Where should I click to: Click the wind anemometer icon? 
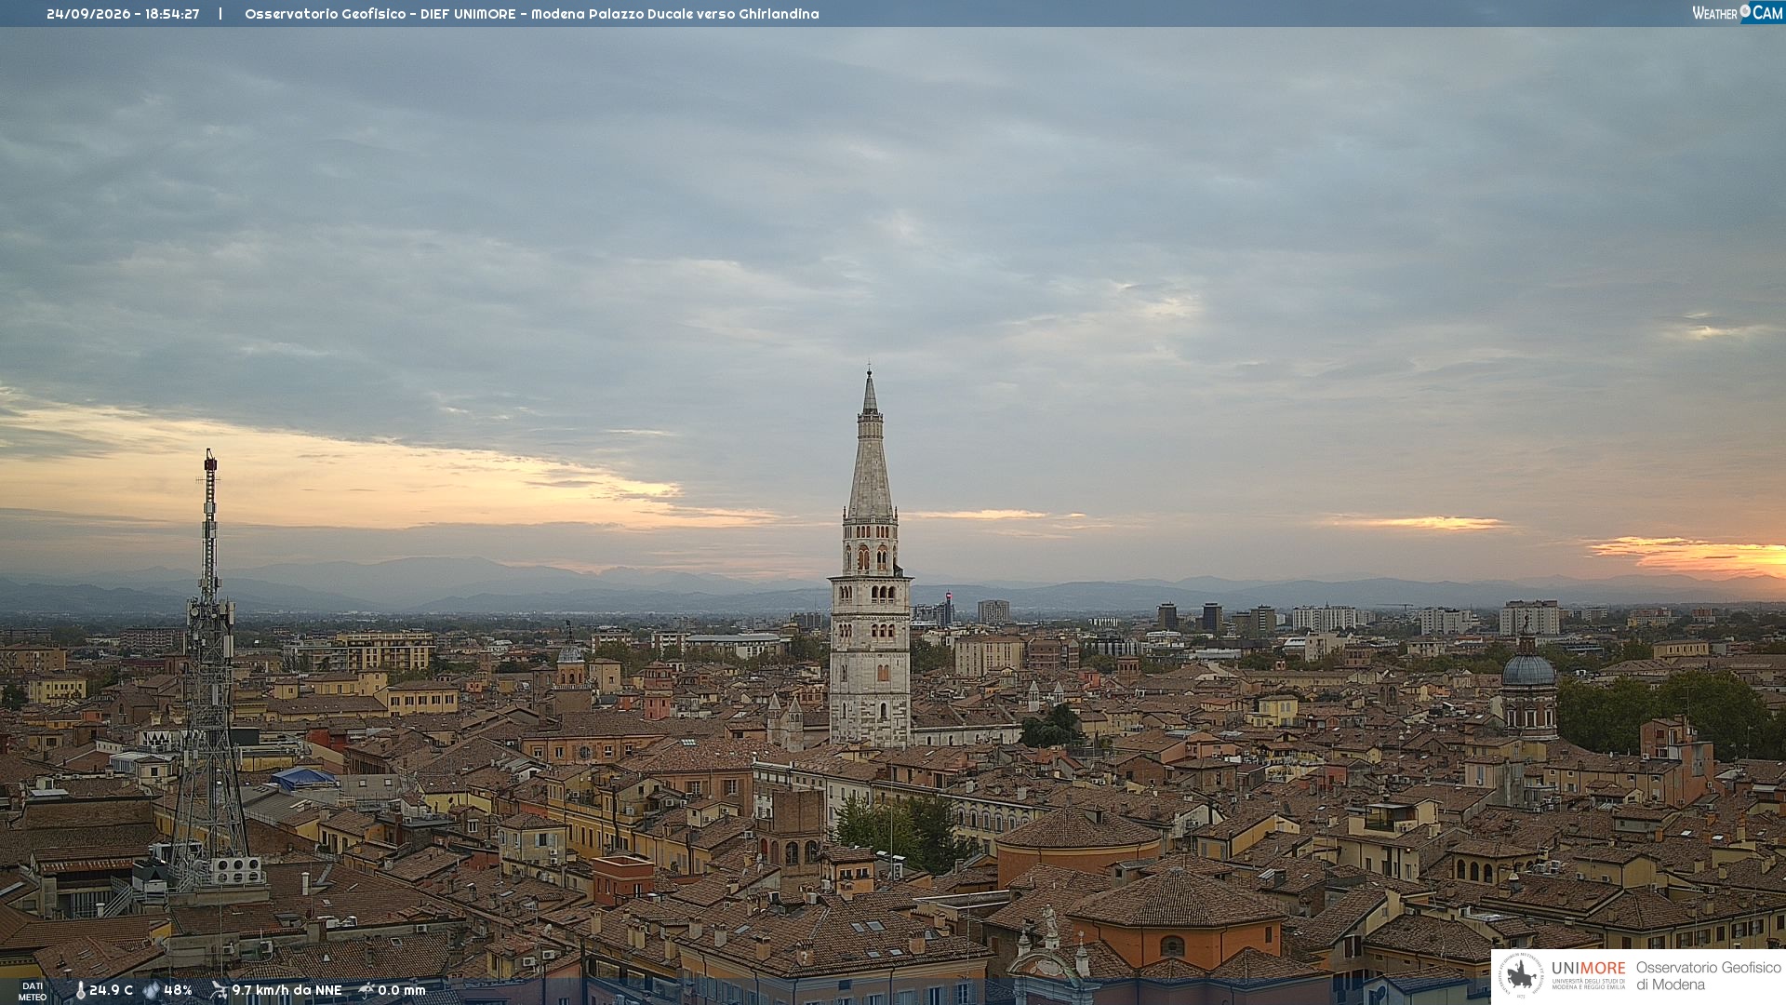219,990
